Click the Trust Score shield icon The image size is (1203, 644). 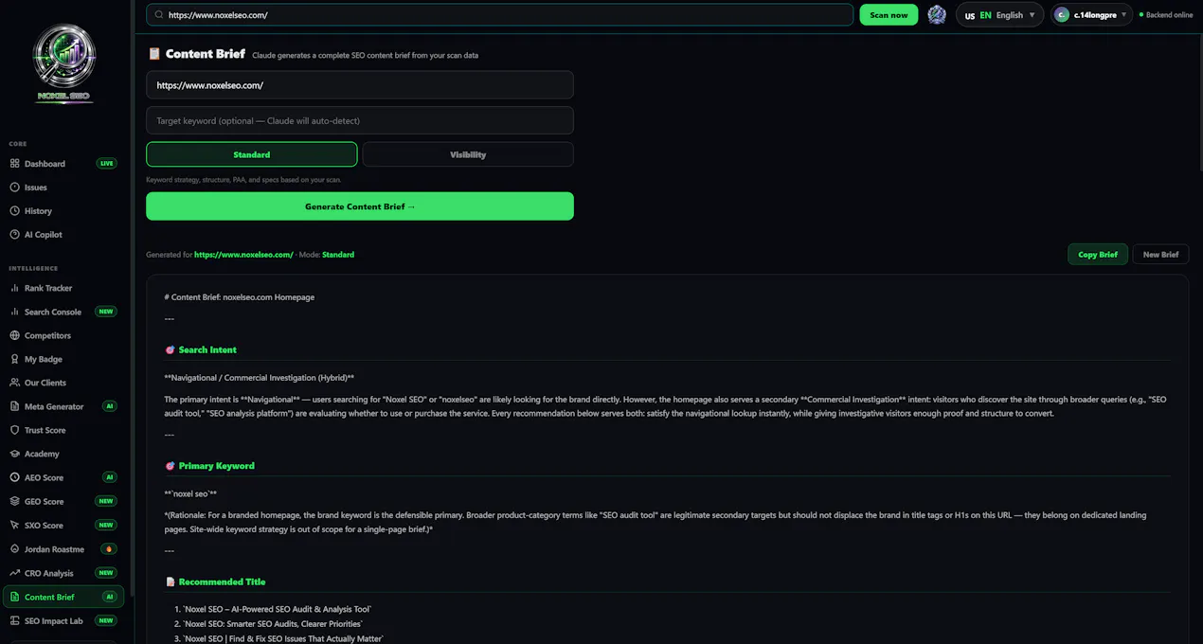pyautogui.click(x=14, y=430)
